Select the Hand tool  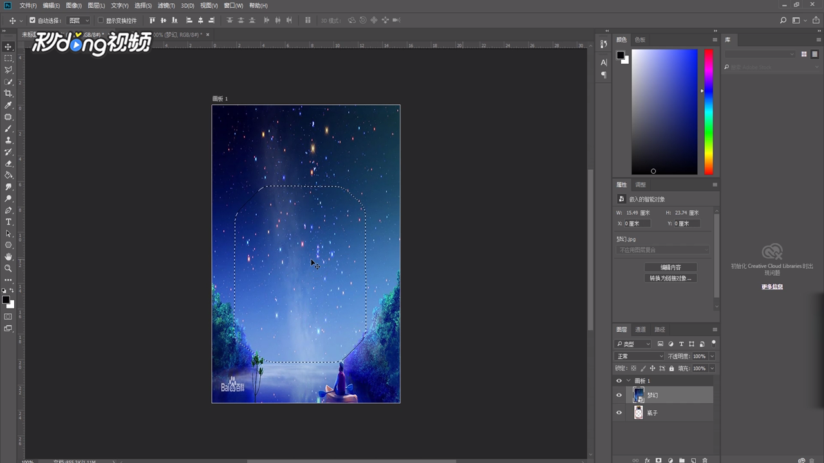click(x=8, y=257)
